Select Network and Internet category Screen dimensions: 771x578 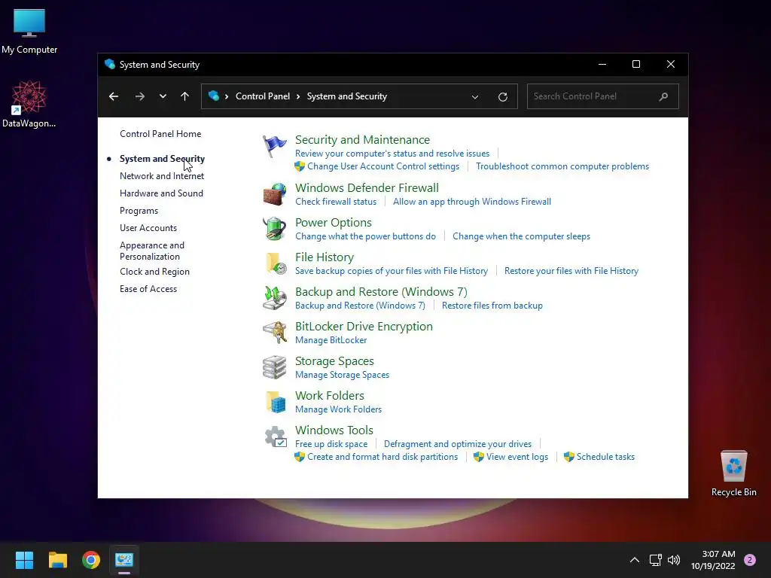tap(162, 176)
